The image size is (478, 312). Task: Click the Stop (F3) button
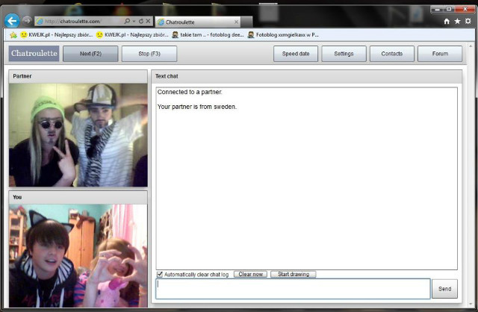pos(149,54)
